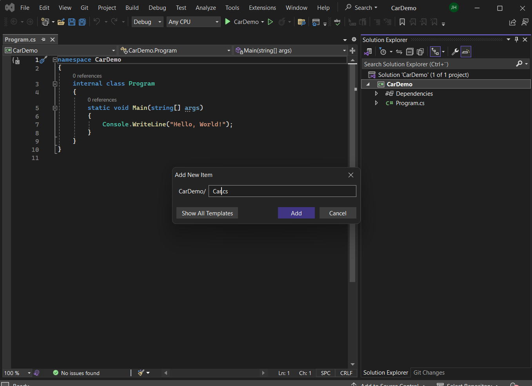Toggle auto hide pin on Solution Explorer
Viewport: 532px width, 386px height.
point(516,40)
